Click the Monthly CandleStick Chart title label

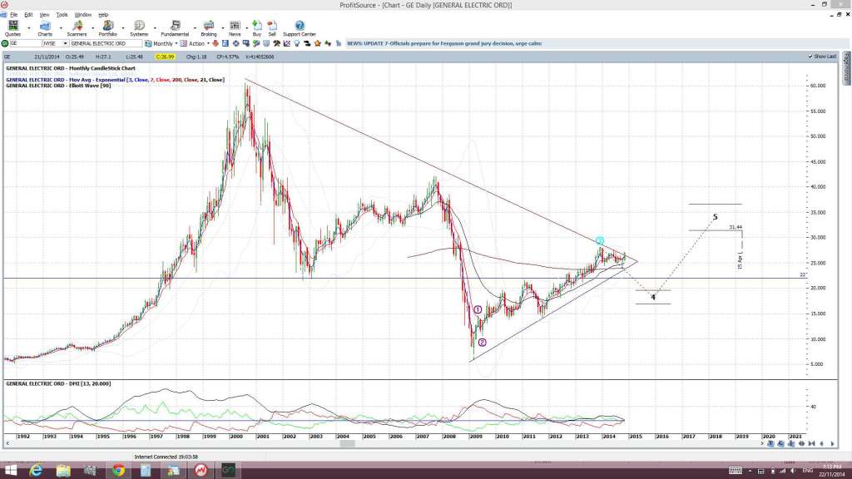(71, 68)
